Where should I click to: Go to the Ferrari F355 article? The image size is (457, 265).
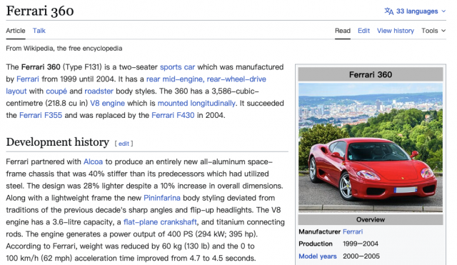(41, 115)
